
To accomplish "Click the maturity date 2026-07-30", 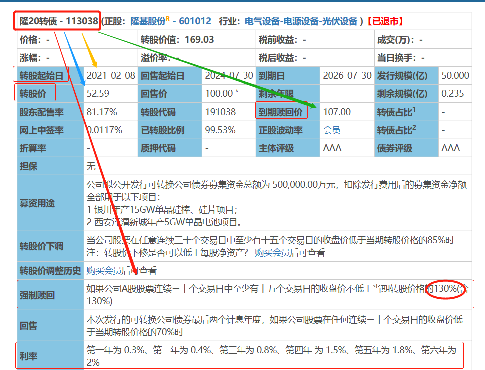I will coord(347,75).
